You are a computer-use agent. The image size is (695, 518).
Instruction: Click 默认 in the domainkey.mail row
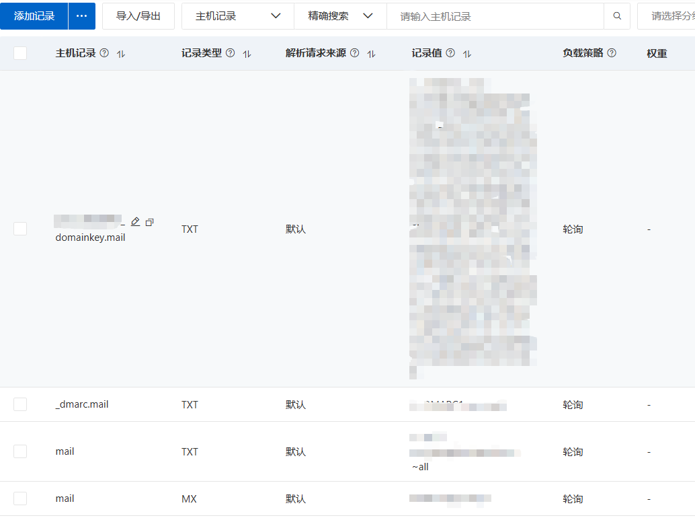(x=296, y=229)
